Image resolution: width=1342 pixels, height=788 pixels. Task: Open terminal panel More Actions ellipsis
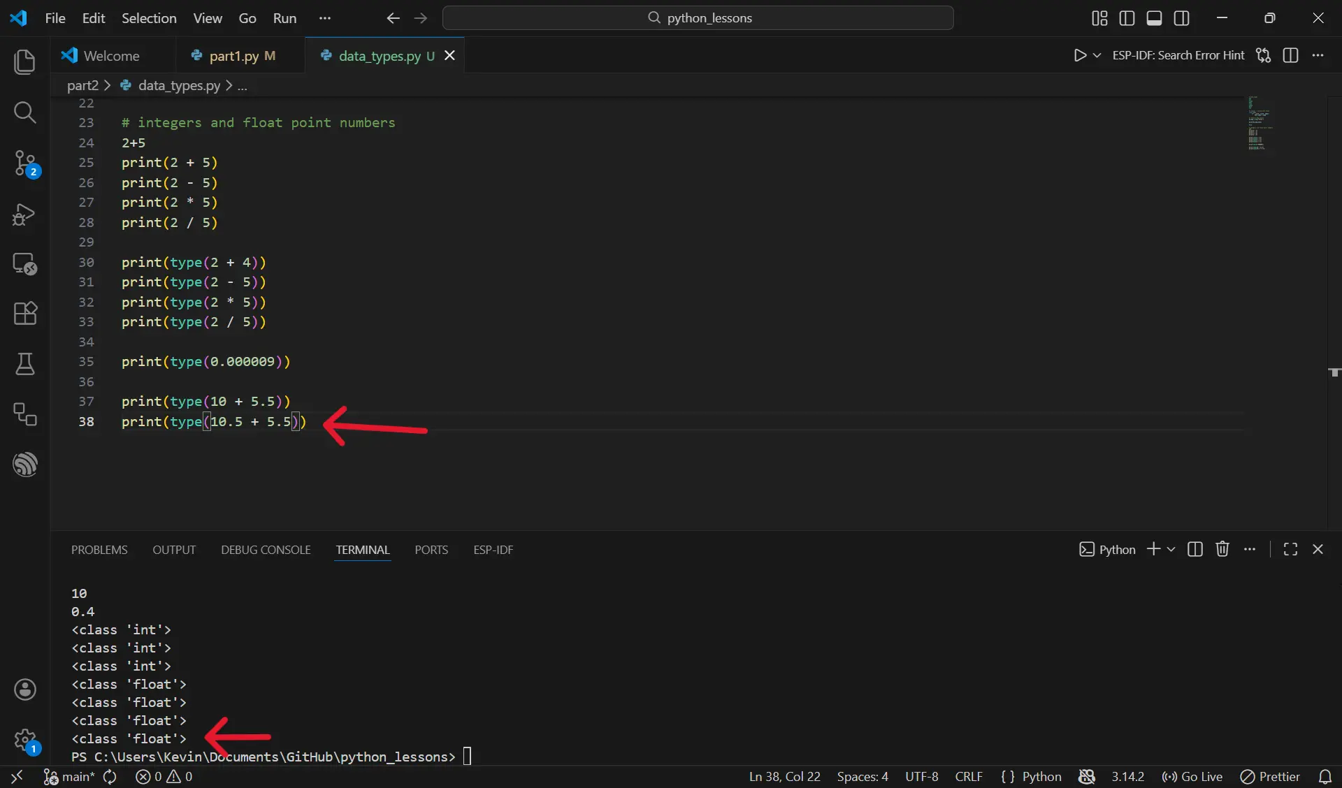pos(1250,549)
